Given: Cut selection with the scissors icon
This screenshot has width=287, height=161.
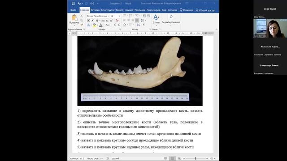Looking at the screenshot, I should pos(82,16).
